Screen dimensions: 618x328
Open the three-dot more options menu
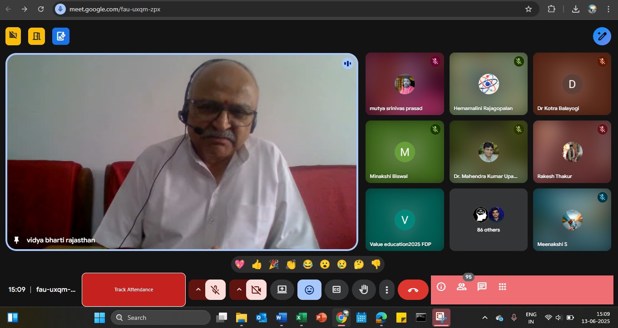[x=386, y=290]
